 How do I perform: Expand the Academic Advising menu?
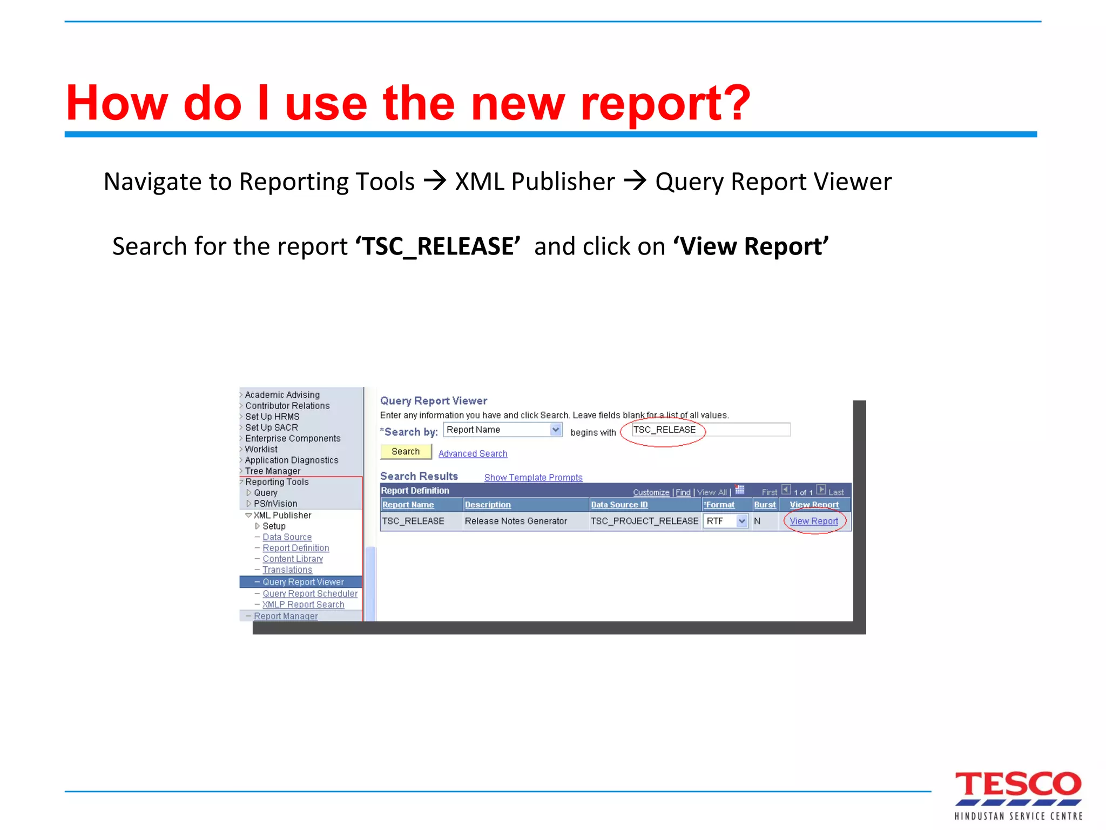coord(241,394)
